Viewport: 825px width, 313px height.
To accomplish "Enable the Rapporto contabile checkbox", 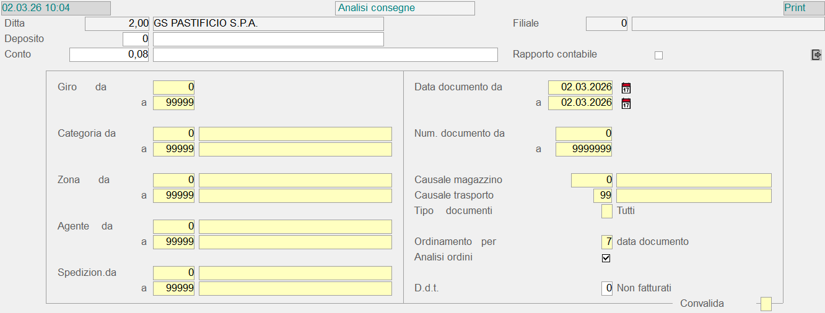I will tap(658, 55).
